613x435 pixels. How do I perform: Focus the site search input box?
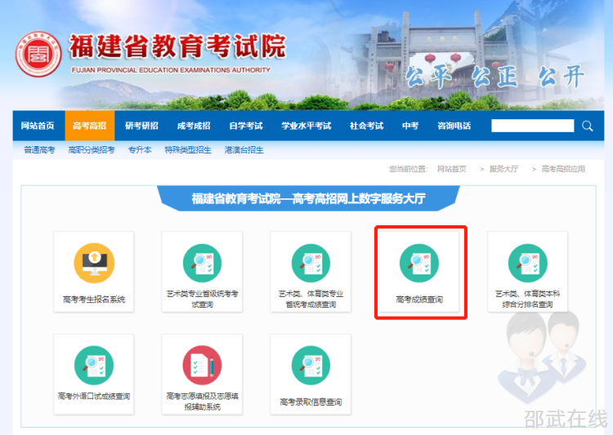click(x=532, y=126)
